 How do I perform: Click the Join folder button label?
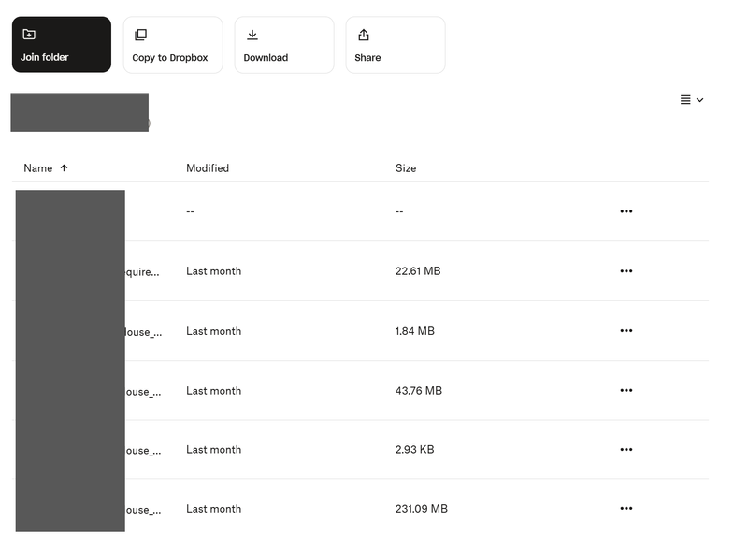pos(45,58)
